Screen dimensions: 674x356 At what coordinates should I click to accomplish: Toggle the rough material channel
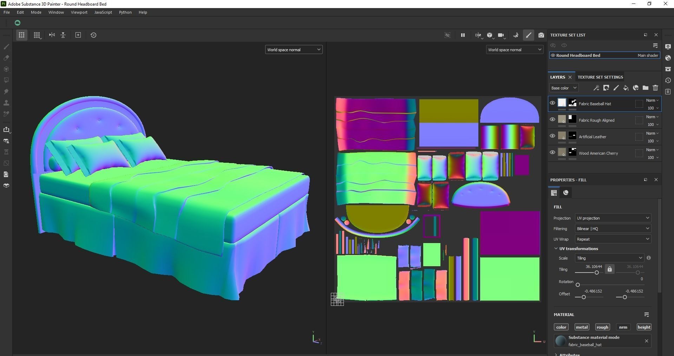click(x=602, y=327)
